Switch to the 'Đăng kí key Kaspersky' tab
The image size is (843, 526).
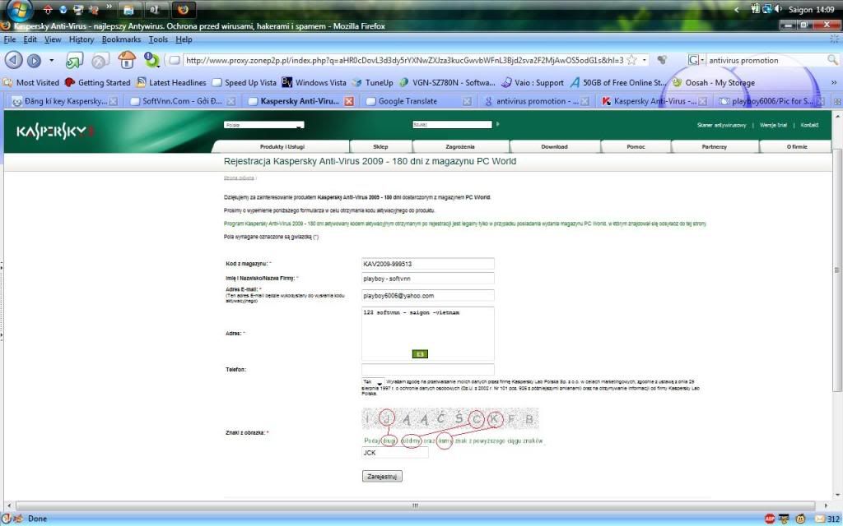point(64,101)
